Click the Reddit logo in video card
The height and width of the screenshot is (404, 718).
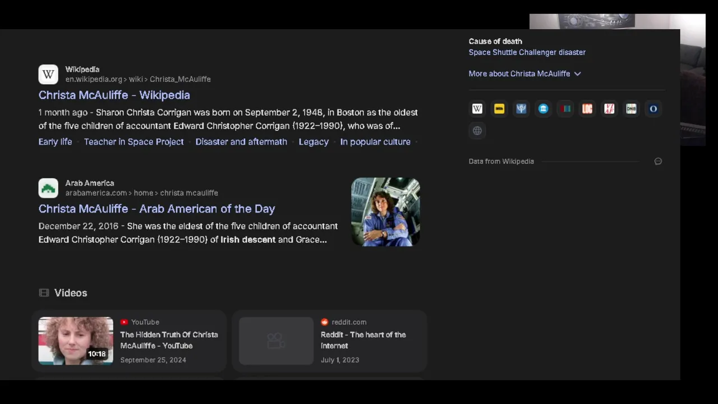point(324,322)
